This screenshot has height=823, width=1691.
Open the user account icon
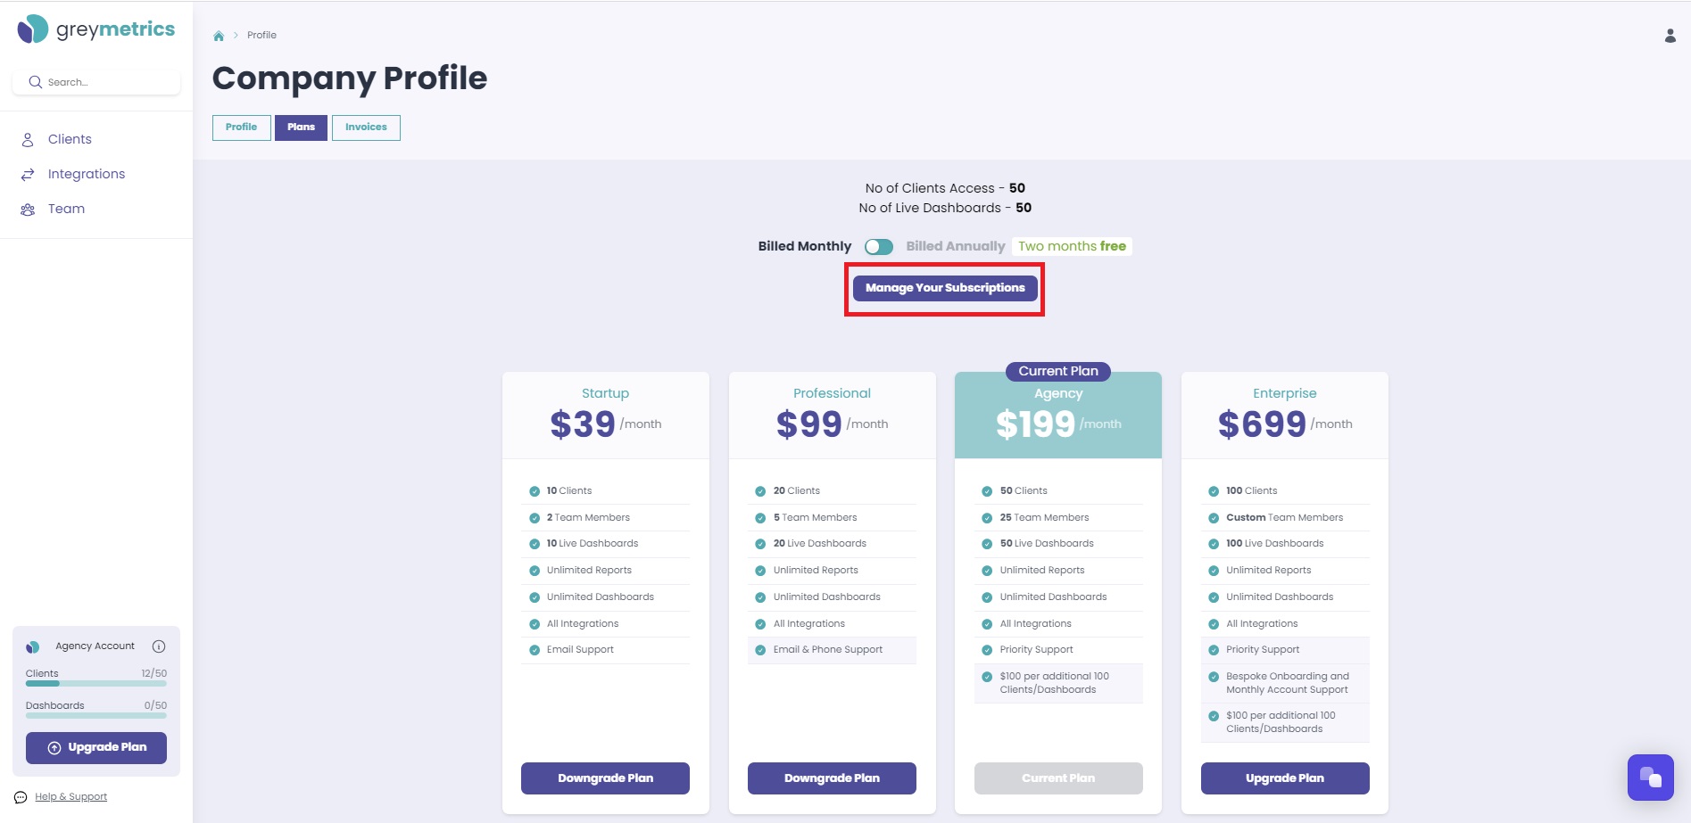click(1670, 36)
